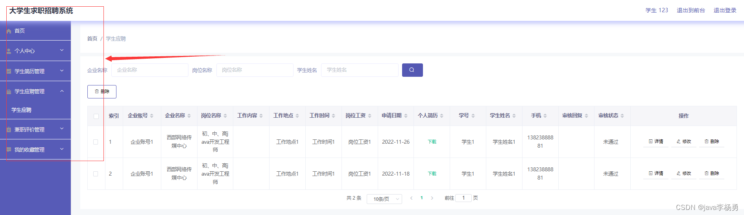
Task: Sort by 工作时间 column arrows
Action: click(333, 116)
